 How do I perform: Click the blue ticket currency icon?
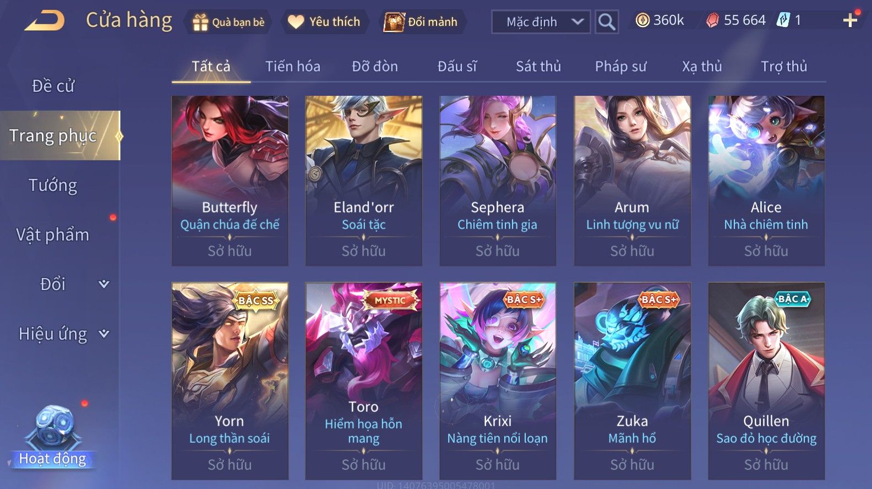click(x=783, y=20)
